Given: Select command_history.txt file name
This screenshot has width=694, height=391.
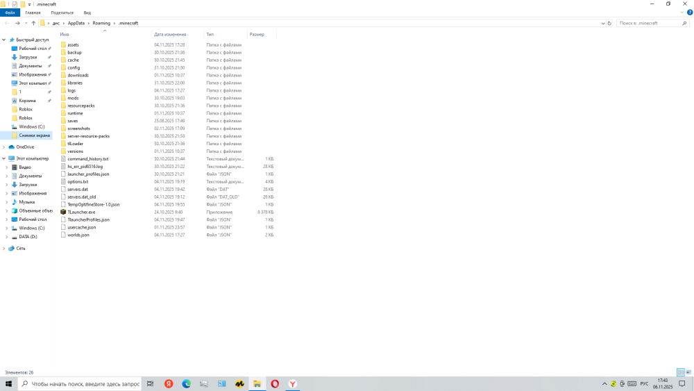Looking at the screenshot, I should pyautogui.click(x=87, y=159).
